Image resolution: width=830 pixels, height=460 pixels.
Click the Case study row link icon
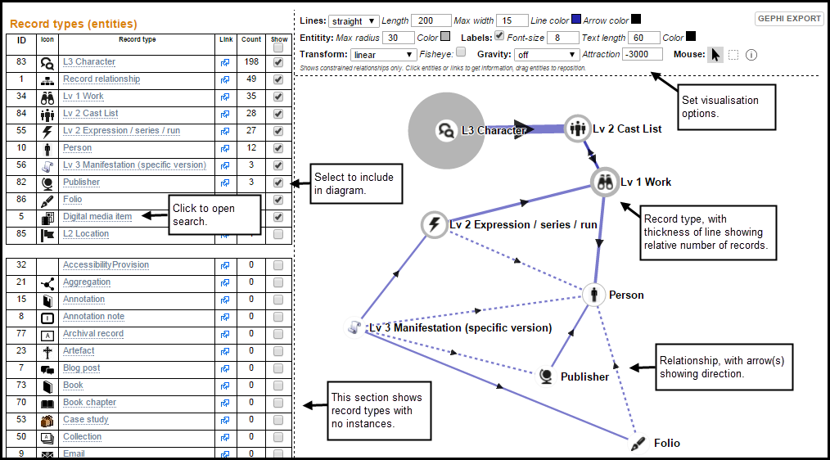225,420
